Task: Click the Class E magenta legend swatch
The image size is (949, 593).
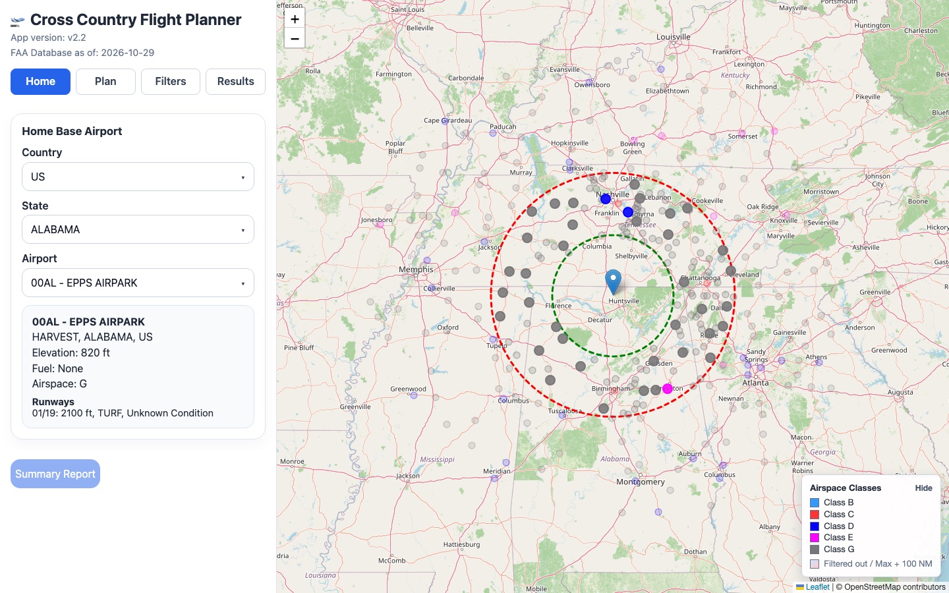Action: pos(815,538)
